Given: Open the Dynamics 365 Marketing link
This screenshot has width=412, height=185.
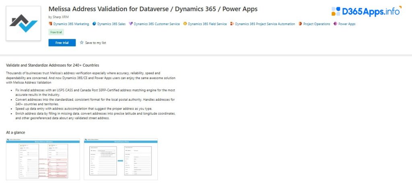Looking at the screenshot, I should coord(71,24).
